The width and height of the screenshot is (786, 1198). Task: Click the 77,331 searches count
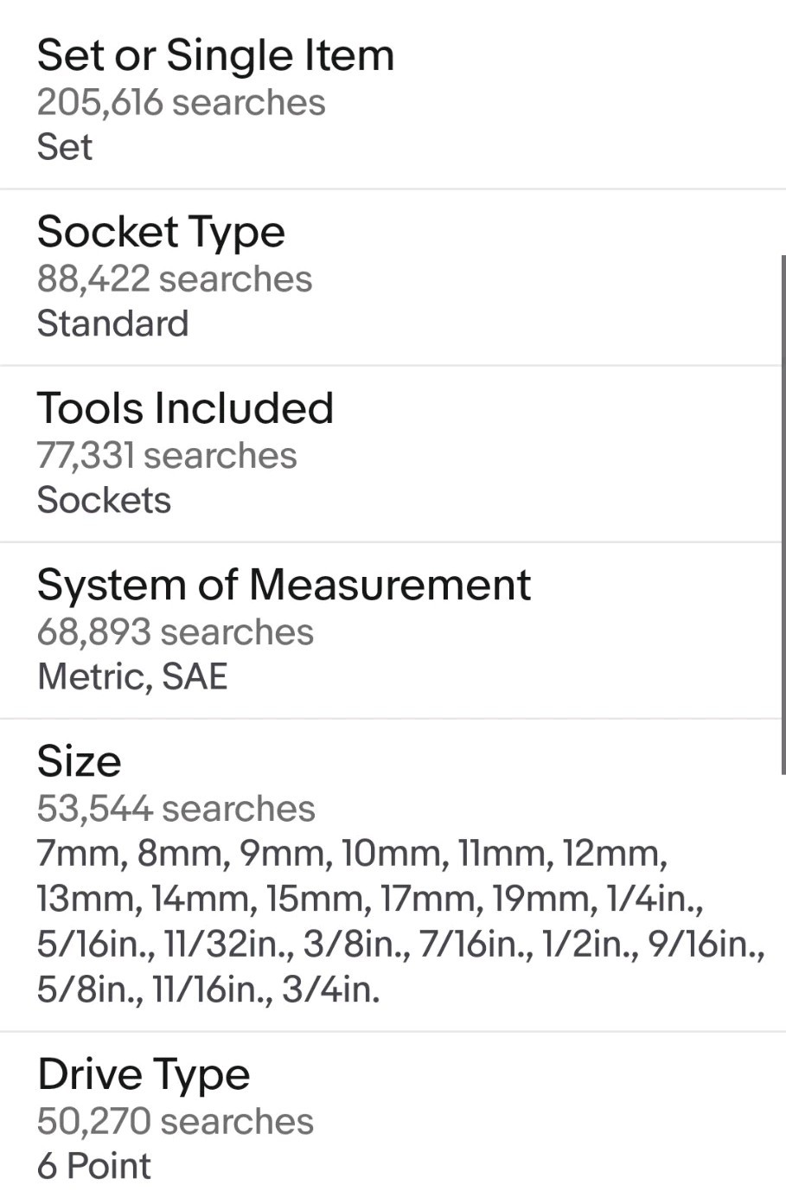[167, 455]
